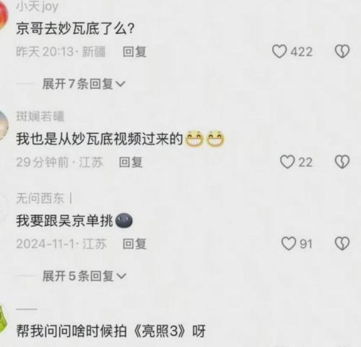Image resolution: width=361 pixels, height=347 pixels.
Task: Select comment text 我也是从妙瓦底视频过来的
Action: coord(99,139)
